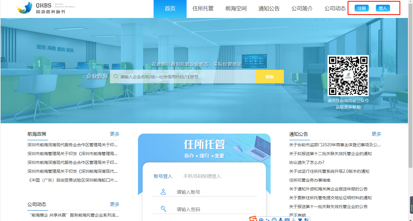Click the magnifier icon in the enterprise search box
Viewport: 413px width, 221px height.
click(115, 76)
